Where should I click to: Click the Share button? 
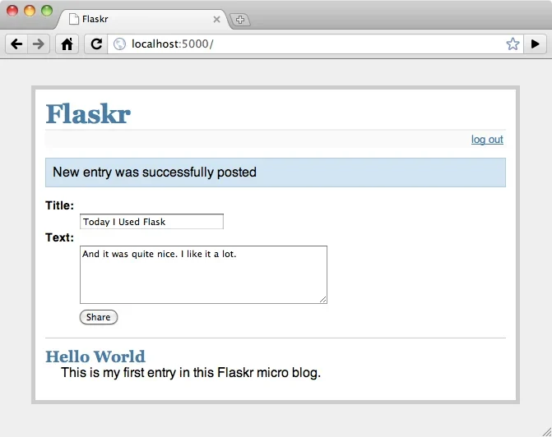click(99, 317)
